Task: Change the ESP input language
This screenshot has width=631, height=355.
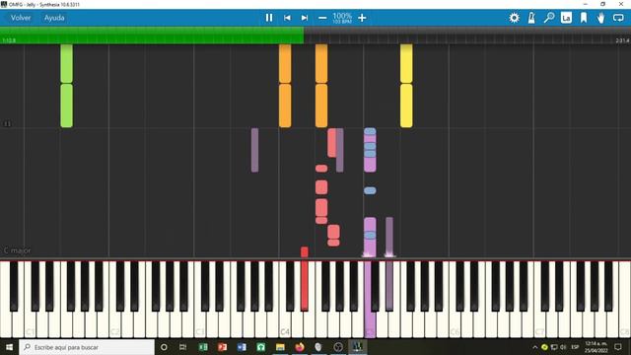Action: pos(575,347)
